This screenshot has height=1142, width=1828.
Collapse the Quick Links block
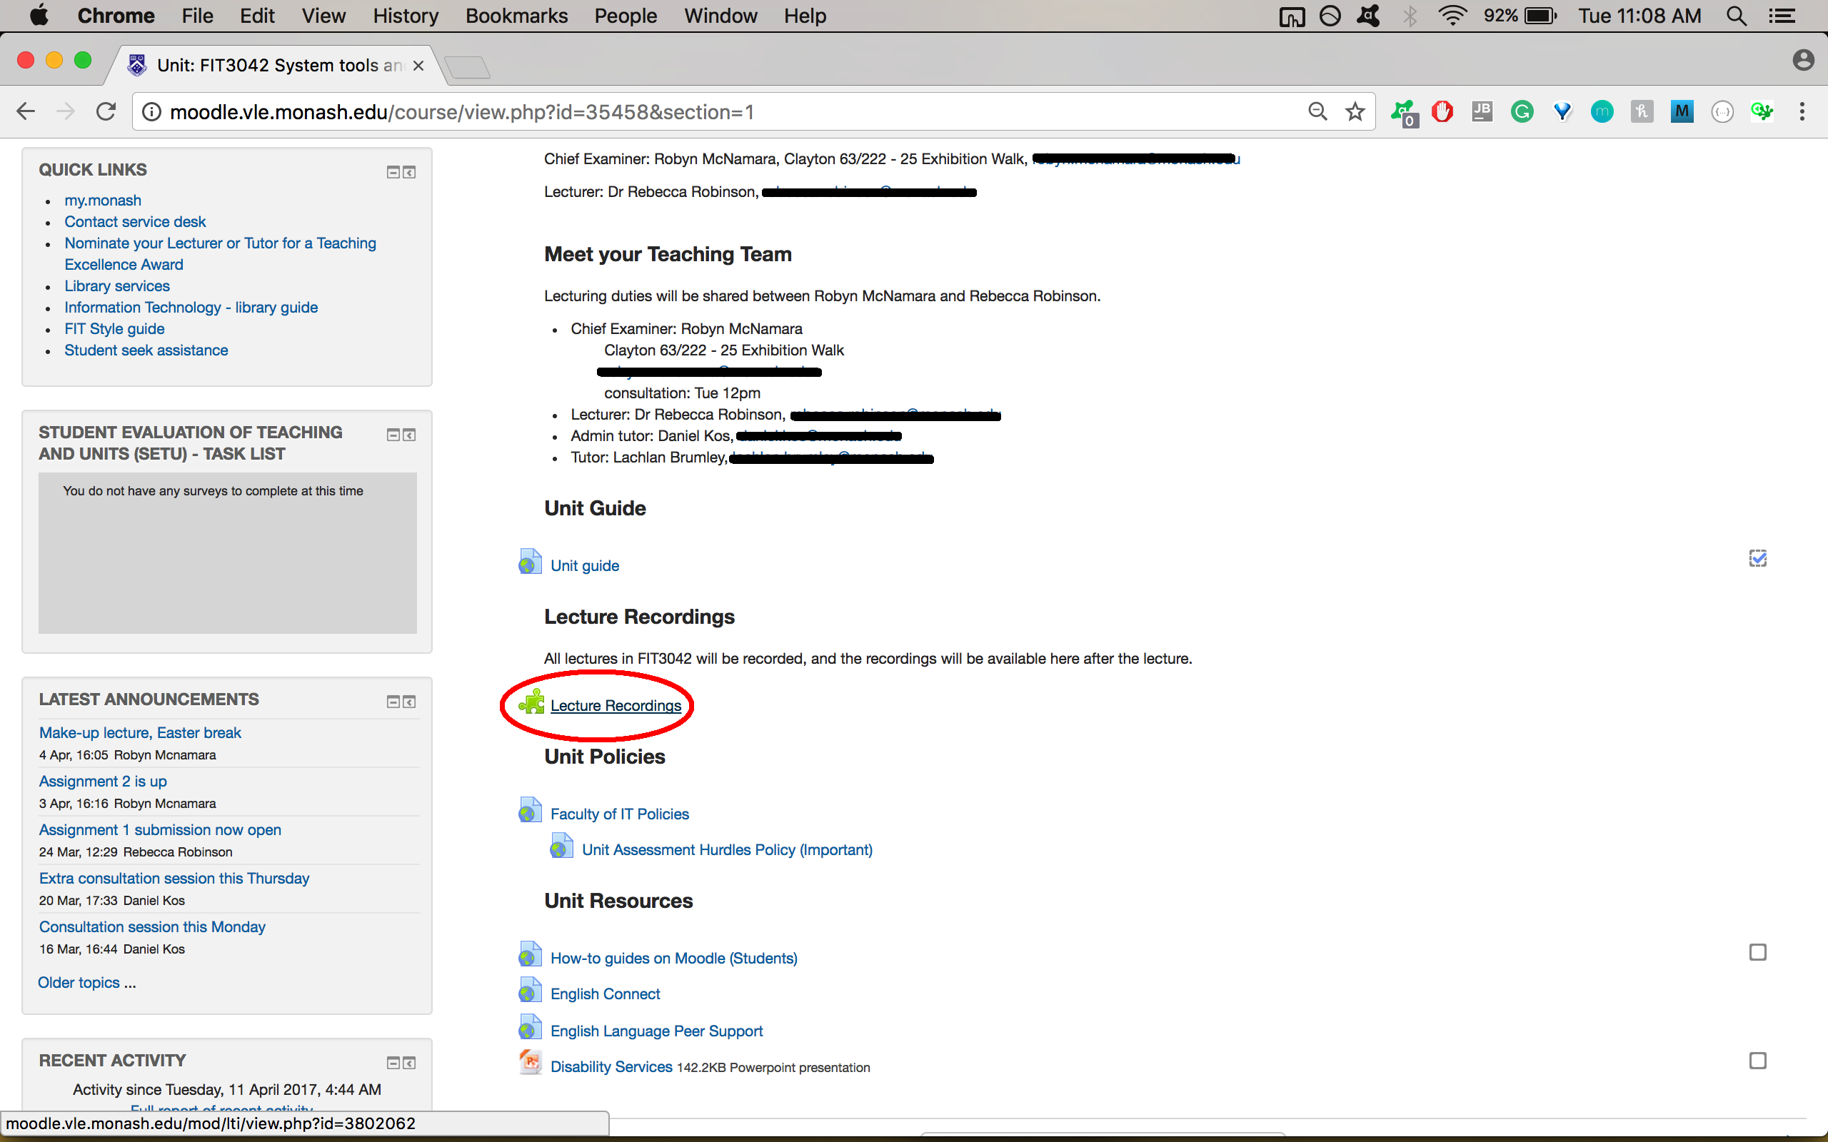pos(393,172)
